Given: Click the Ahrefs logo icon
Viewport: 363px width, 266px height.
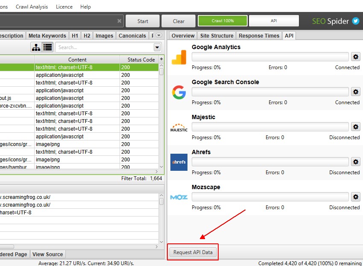Looking at the screenshot, I should pos(179,162).
